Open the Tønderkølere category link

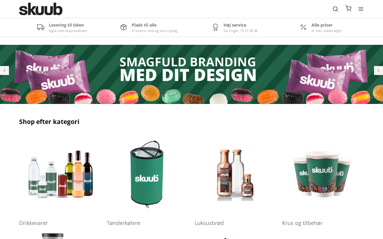[x=124, y=223]
